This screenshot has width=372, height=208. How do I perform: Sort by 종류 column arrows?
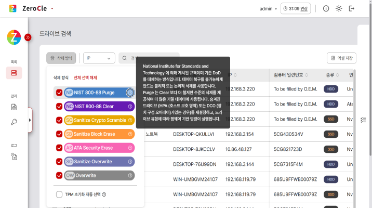click(x=337, y=75)
